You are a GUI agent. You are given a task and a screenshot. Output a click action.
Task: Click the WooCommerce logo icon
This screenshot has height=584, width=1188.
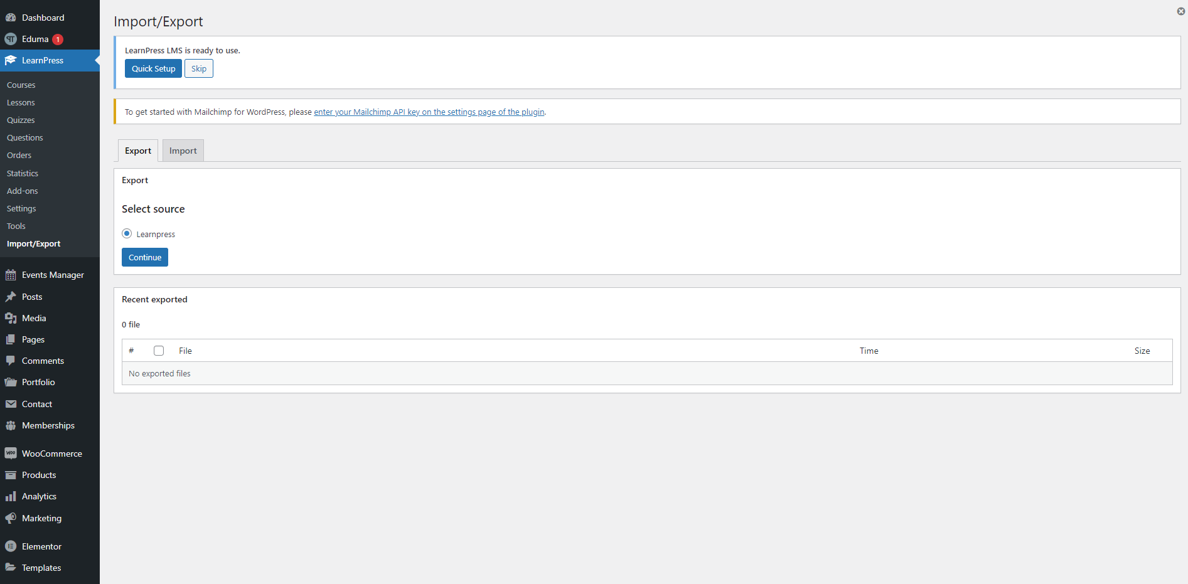click(11, 454)
